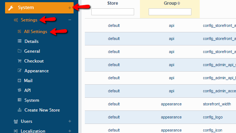This screenshot has width=236, height=133.
Task: Collapse the Settings submenu minus sign
Action: click(x=70, y=20)
